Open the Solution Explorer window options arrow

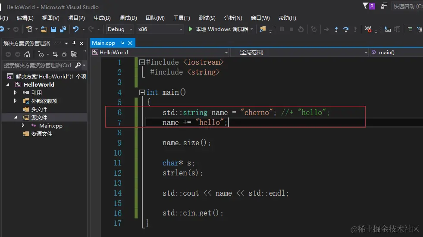coord(66,43)
